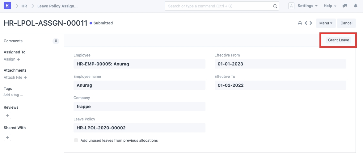363x155 pixels.
Task: Open the Settings dropdown
Action: click(x=307, y=6)
